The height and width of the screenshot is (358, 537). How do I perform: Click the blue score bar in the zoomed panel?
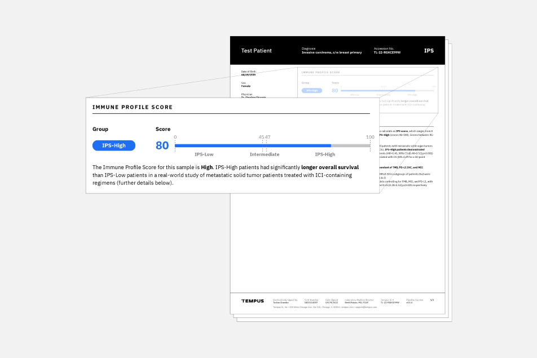point(253,146)
